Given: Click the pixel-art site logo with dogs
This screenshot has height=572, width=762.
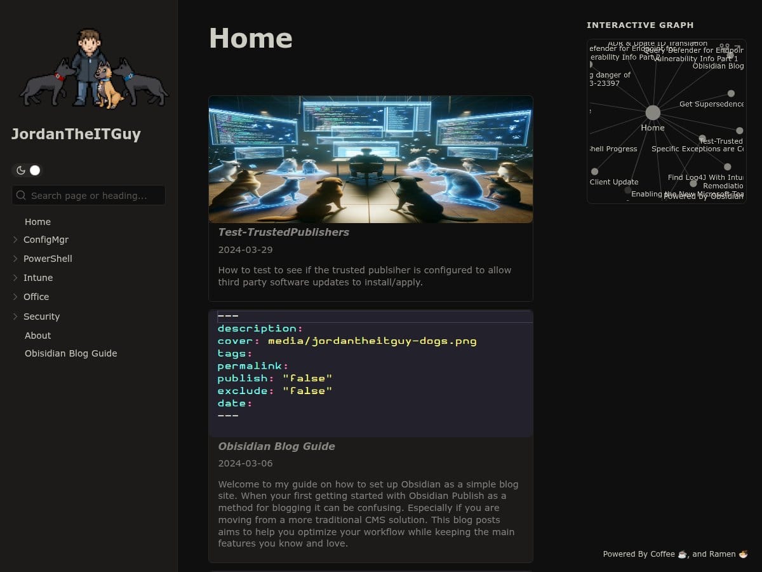Looking at the screenshot, I should pos(93,68).
